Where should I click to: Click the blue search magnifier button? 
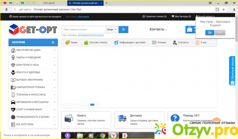coord(123,29)
